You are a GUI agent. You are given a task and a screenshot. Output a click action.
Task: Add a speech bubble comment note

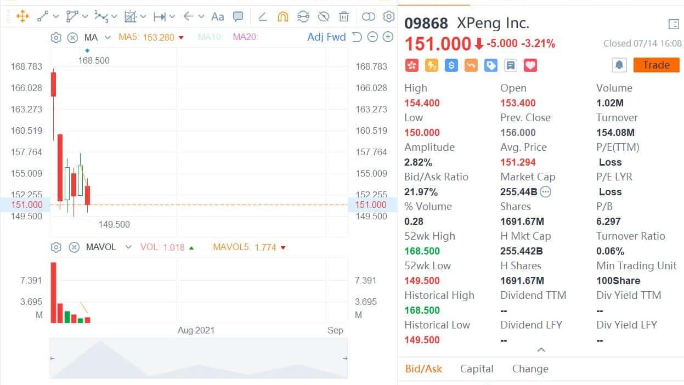(238, 16)
